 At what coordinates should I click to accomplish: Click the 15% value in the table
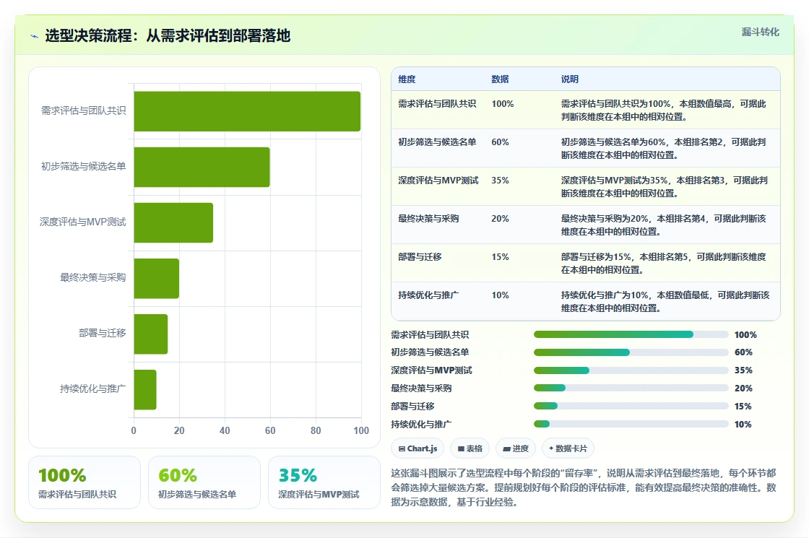[500, 256]
